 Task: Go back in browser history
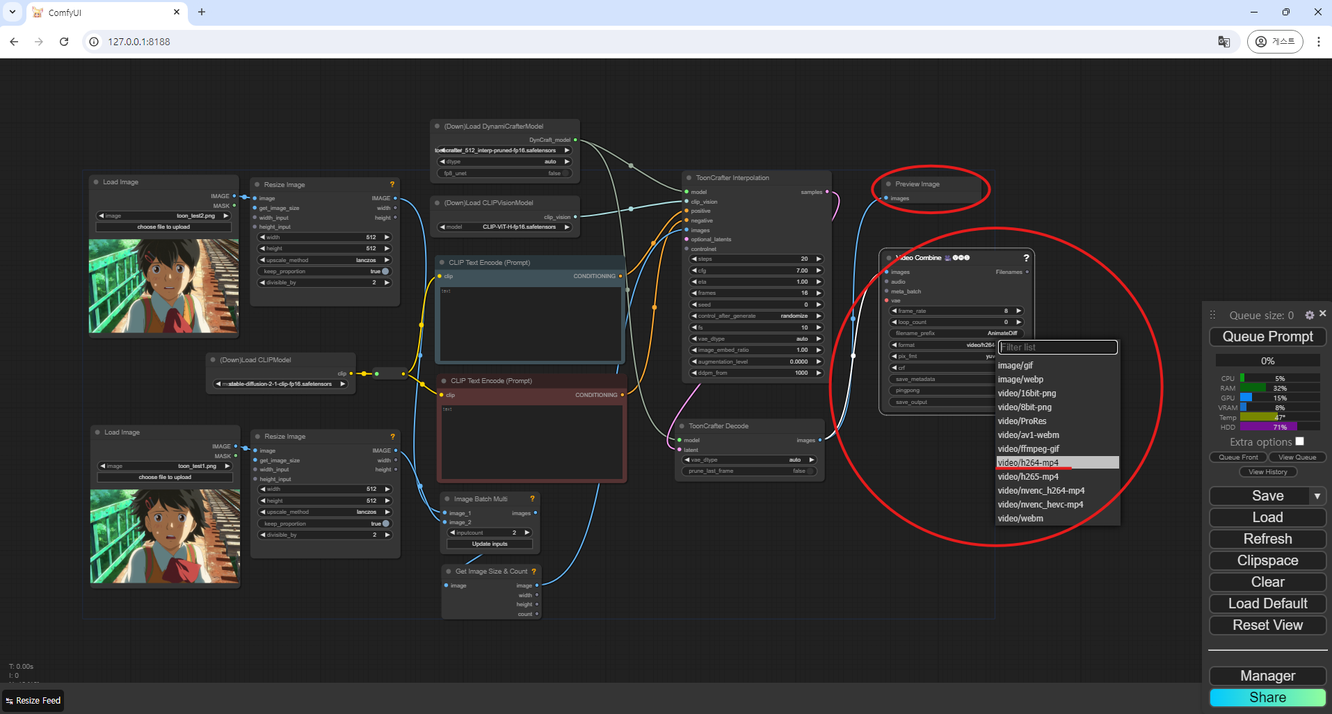[x=14, y=42]
